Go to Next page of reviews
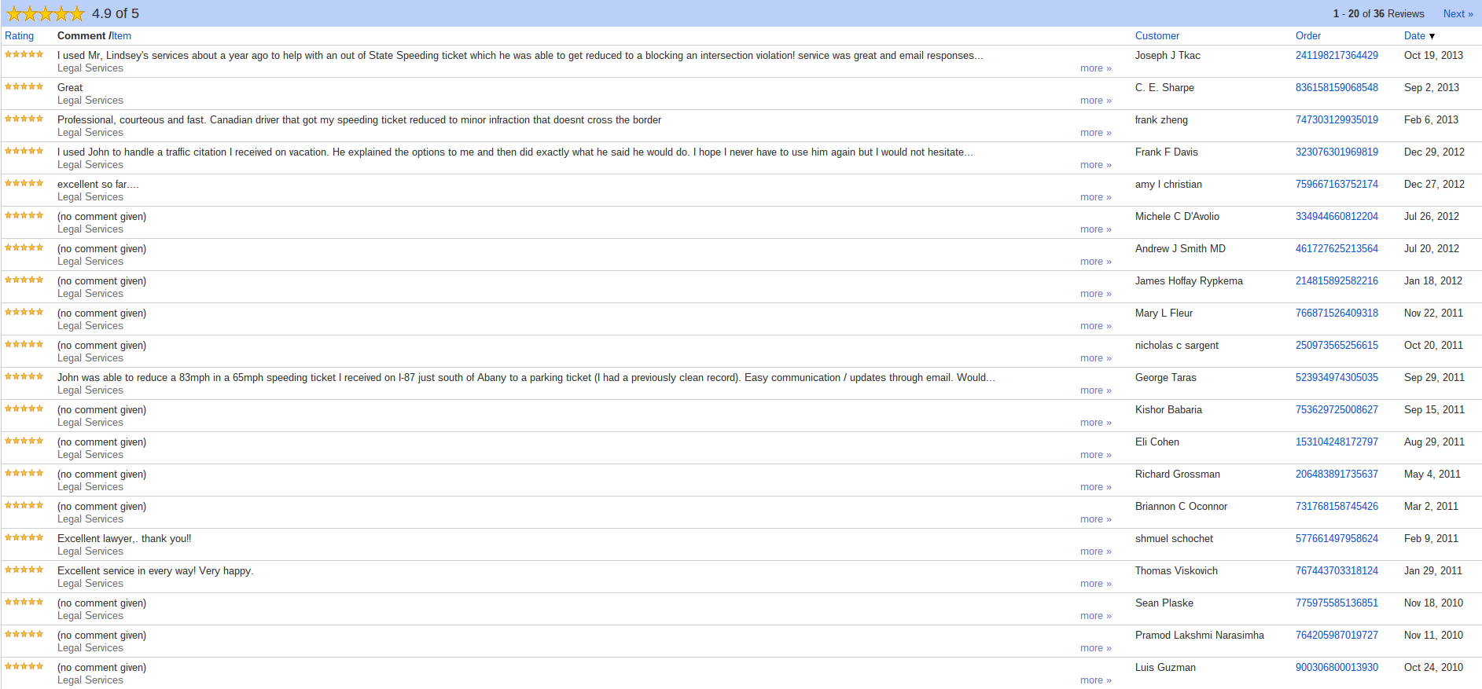Screen dimensions: 1482x689 point(1458,14)
